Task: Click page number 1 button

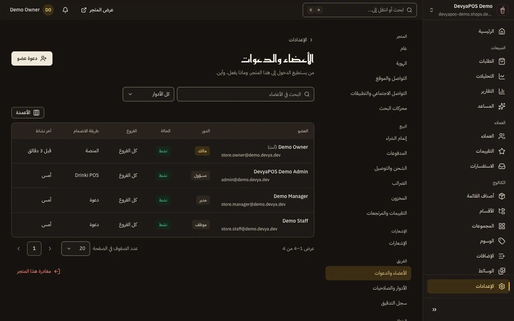Action: [x=34, y=249]
